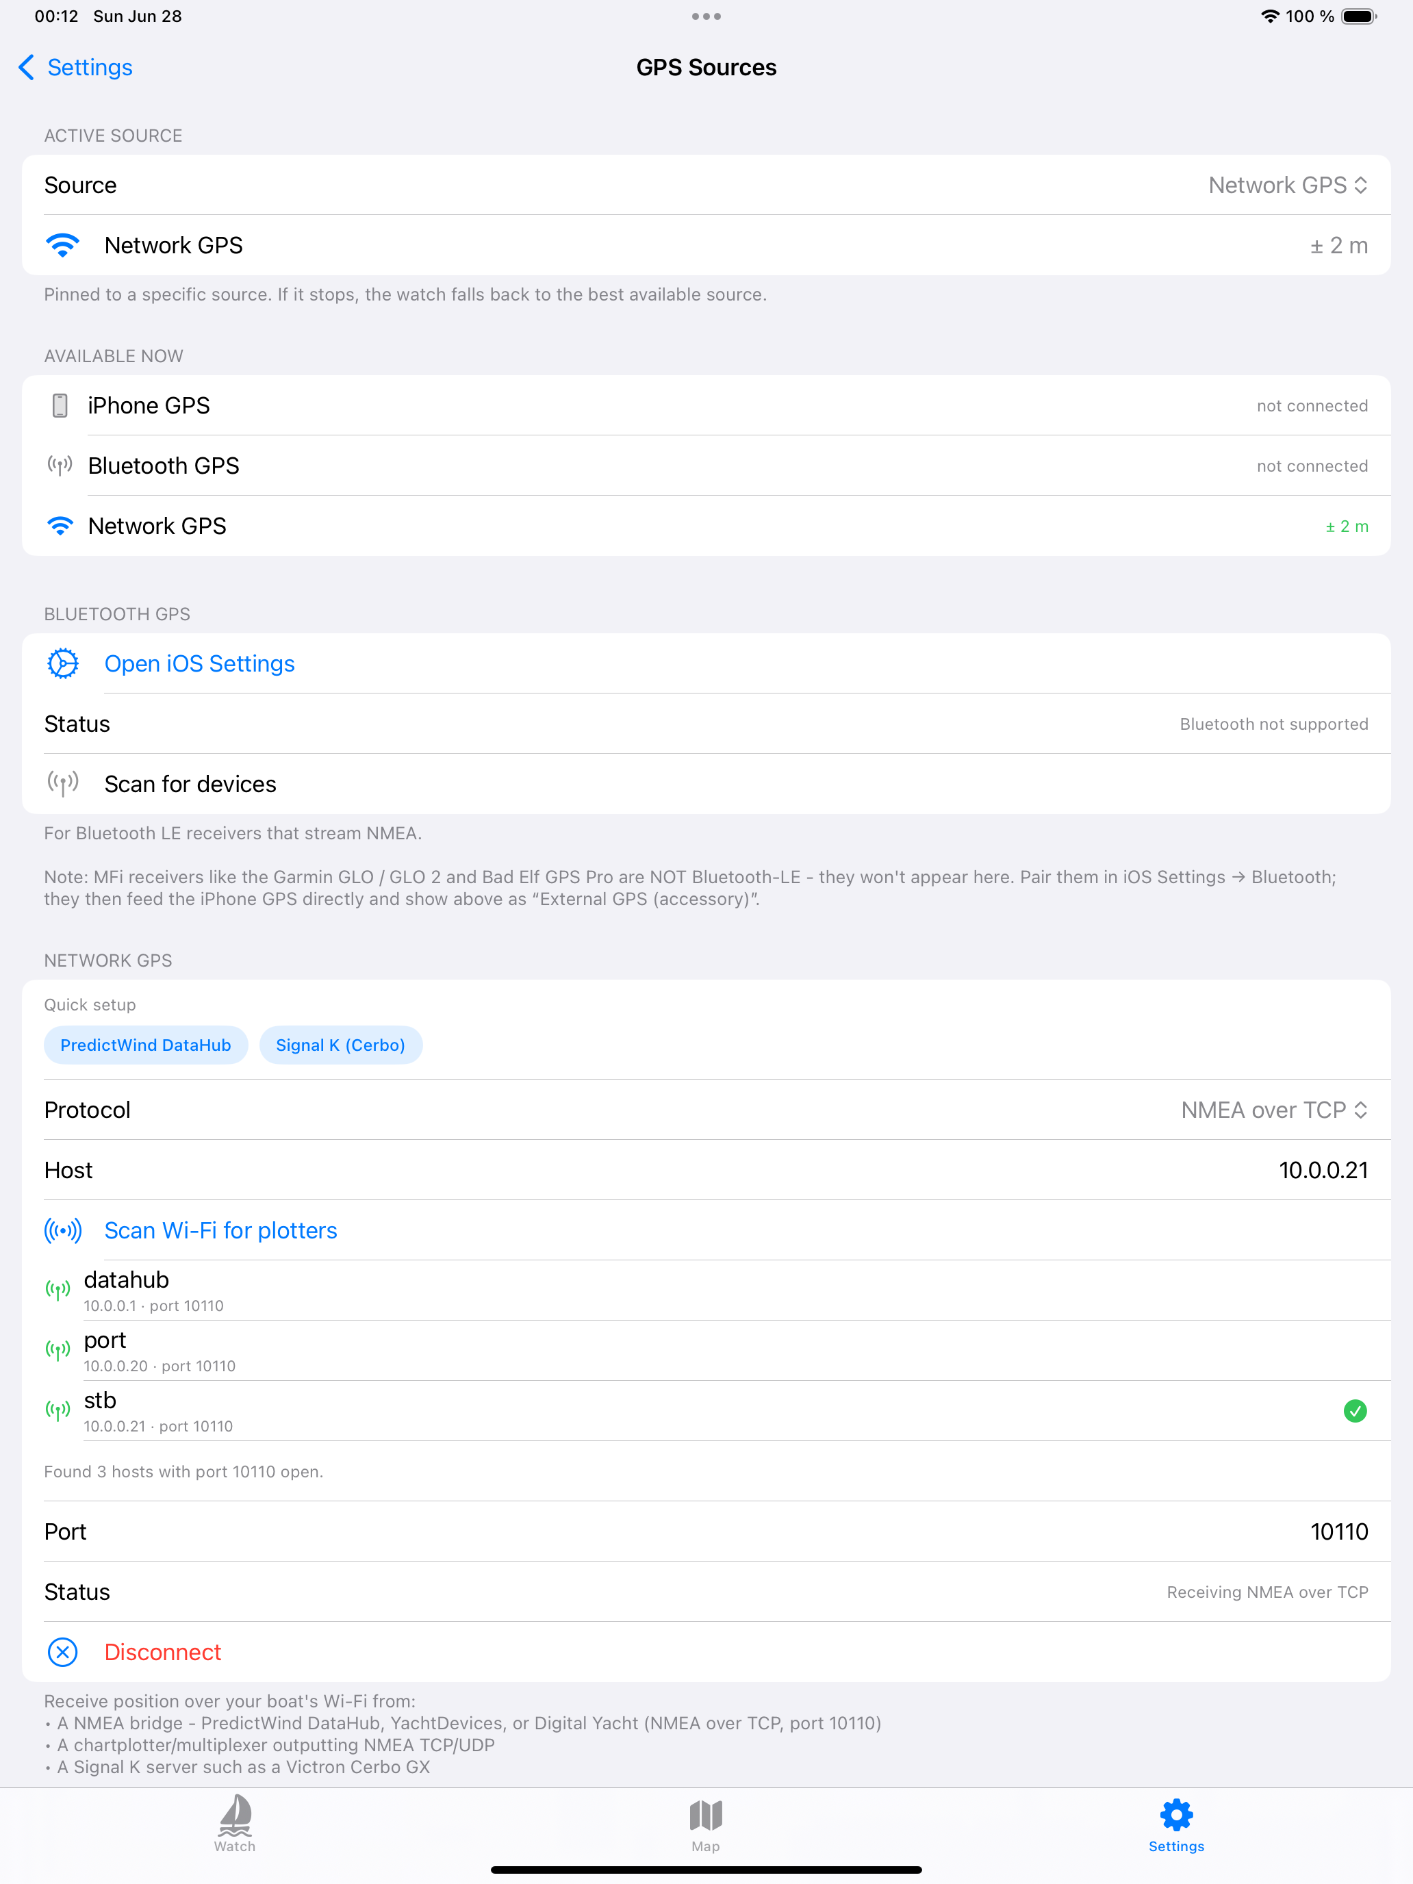Tap the iPhone GPS not connected label
The width and height of the screenshot is (1413, 1884).
point(1312,405)
